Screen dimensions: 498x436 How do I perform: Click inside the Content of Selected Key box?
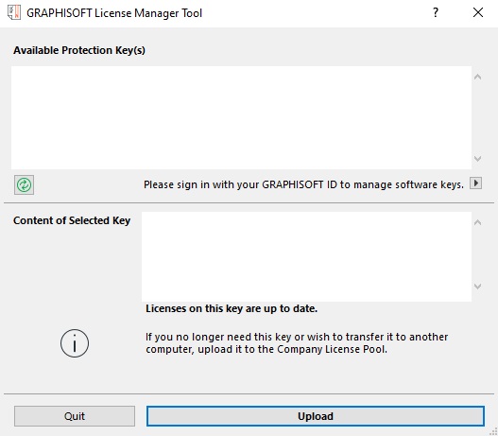(x=306, y=256)
